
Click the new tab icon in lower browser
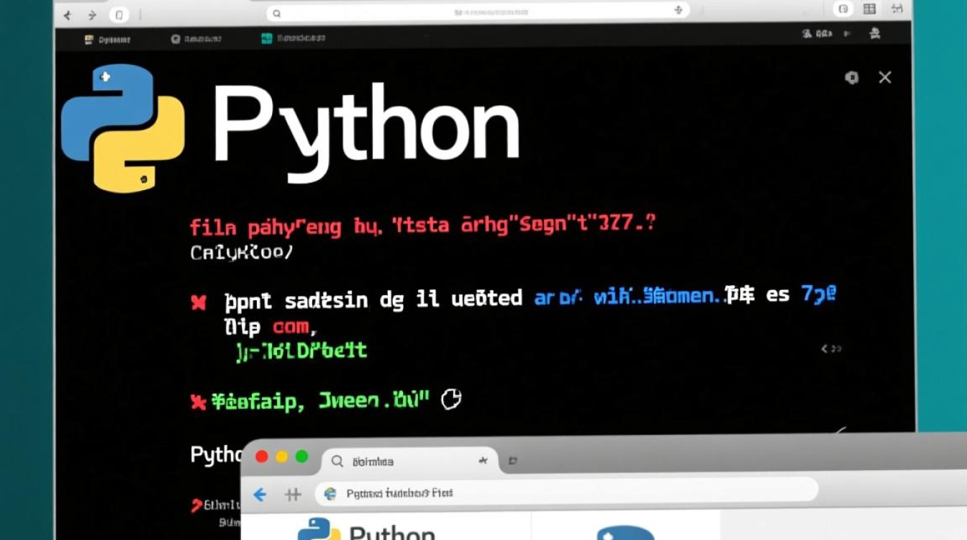[512, 460]
